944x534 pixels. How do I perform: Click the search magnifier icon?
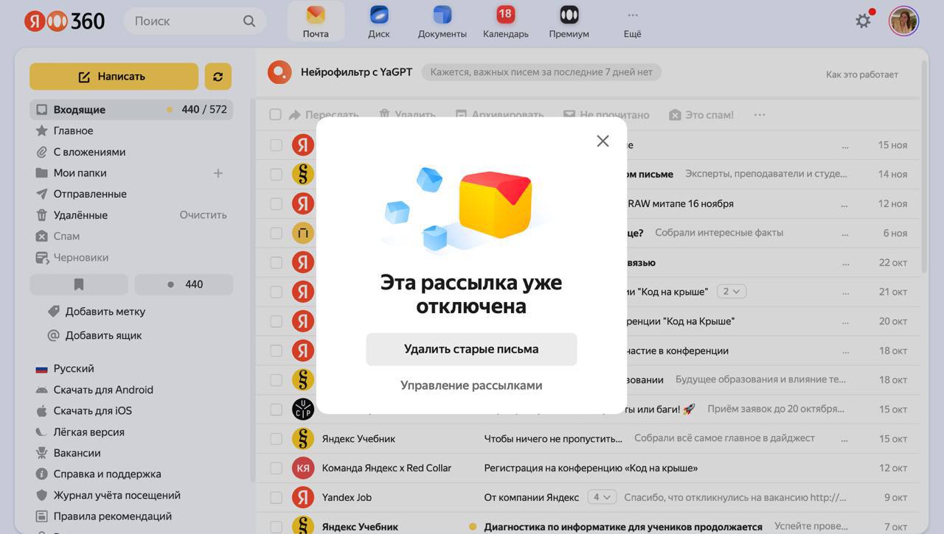click(x=249, y=21)
